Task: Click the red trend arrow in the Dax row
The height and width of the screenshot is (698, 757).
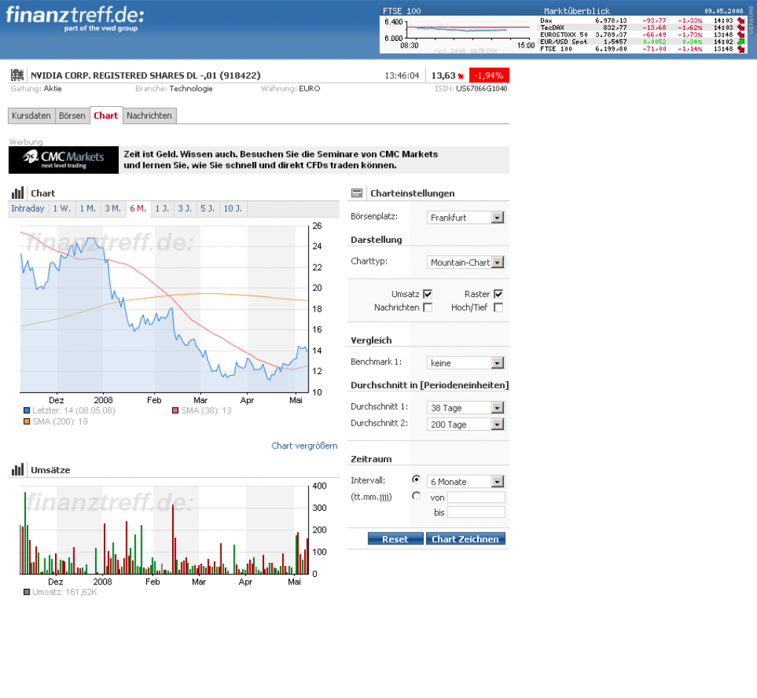Action: point(741,21)
